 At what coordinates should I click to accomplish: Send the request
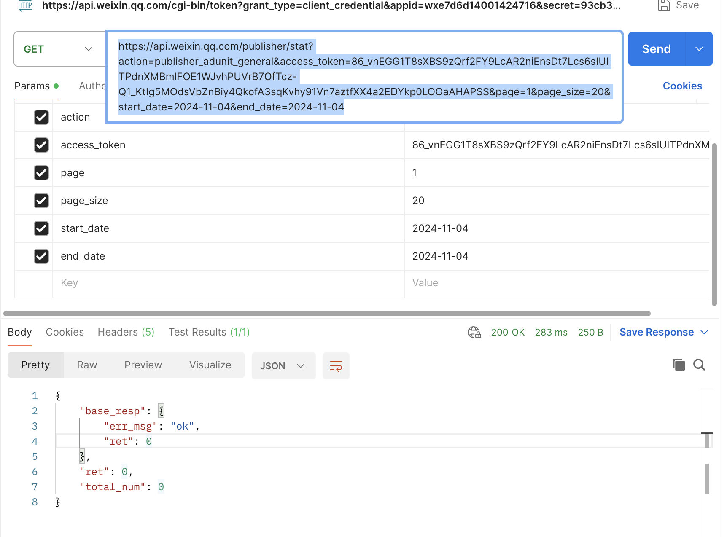point(657,49)
